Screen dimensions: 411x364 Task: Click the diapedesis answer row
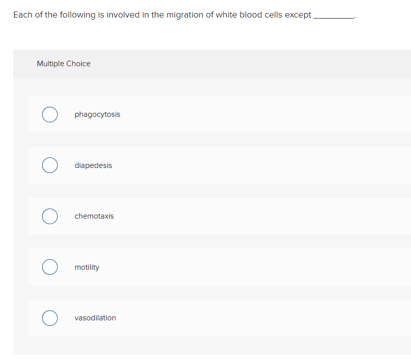(216, 165)
